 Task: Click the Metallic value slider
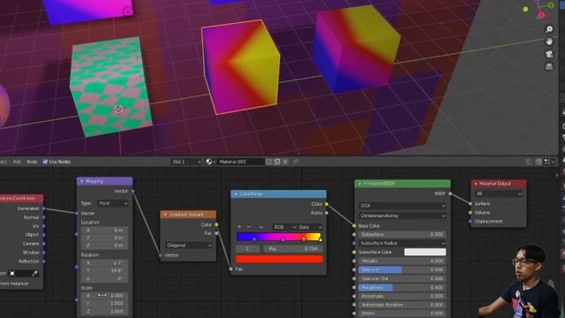[403, 261]
